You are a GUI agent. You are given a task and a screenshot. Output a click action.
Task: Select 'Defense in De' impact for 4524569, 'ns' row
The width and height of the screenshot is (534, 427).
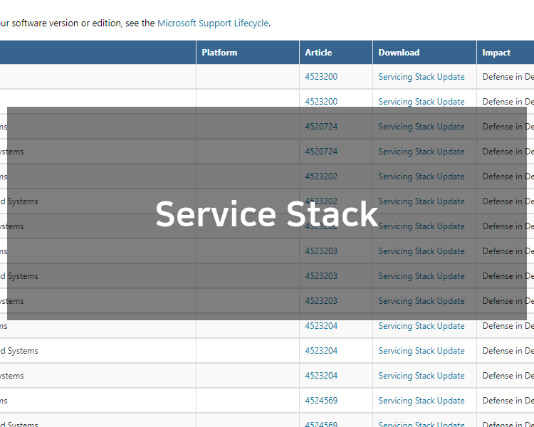pos(508,400)
